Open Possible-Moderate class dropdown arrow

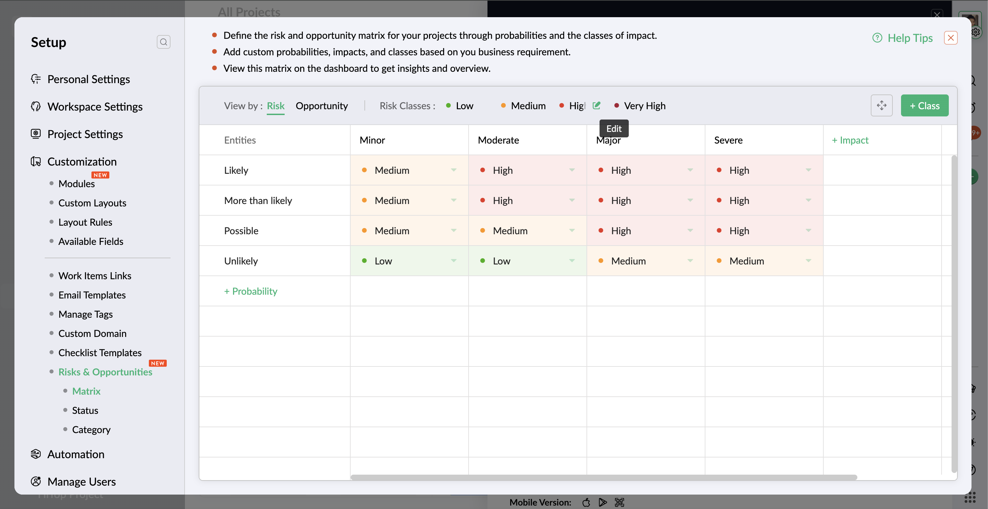point(572,231)
